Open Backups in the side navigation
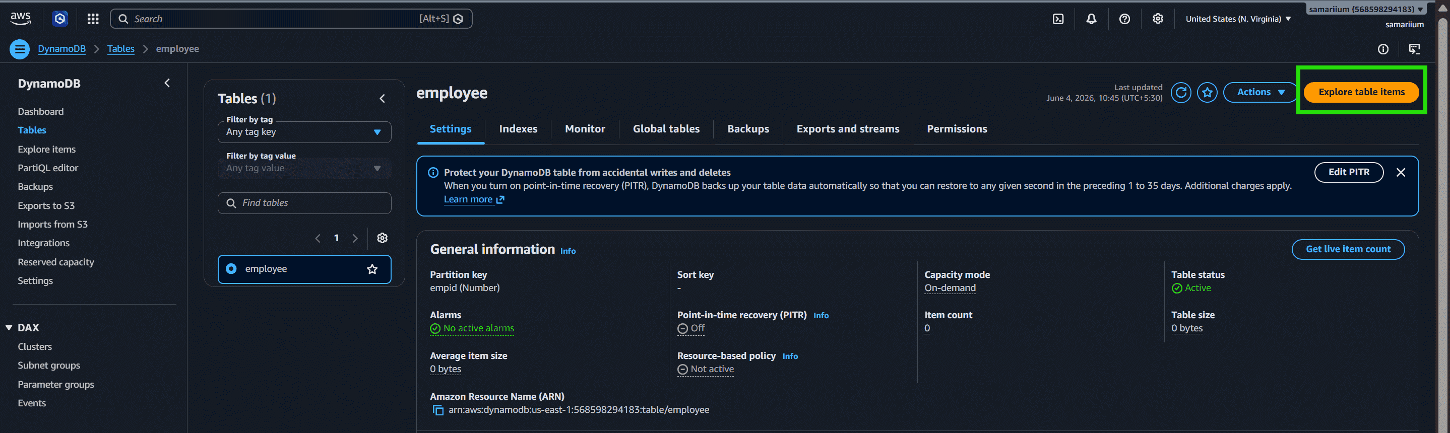 [x=35, y=187]
